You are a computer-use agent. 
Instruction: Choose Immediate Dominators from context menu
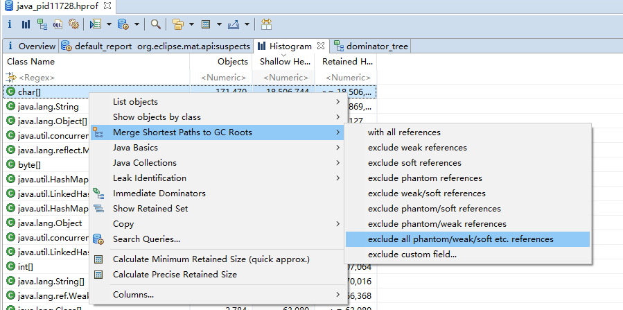coord(216,193)
